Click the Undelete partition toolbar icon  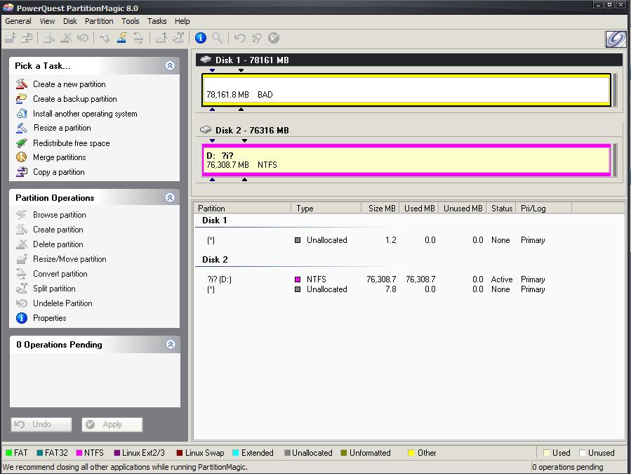click(x=83, y=38)
